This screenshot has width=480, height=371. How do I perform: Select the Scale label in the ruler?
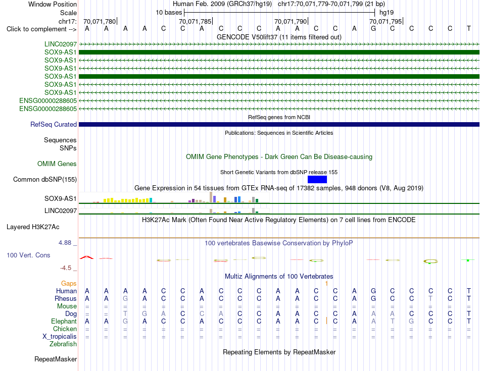tap(68, 13)
